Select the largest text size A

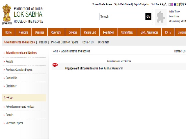[x=165, y=4]
